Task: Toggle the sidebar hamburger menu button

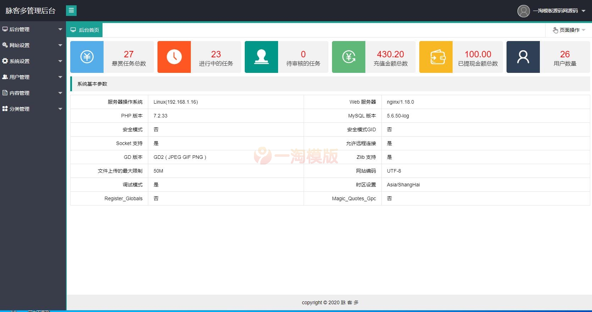Action: point(71,11)
